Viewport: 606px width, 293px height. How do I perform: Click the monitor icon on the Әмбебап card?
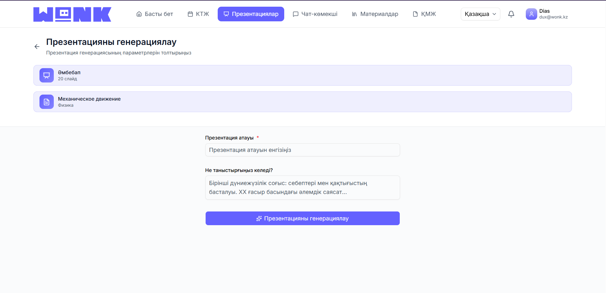[x=46, y=75]
